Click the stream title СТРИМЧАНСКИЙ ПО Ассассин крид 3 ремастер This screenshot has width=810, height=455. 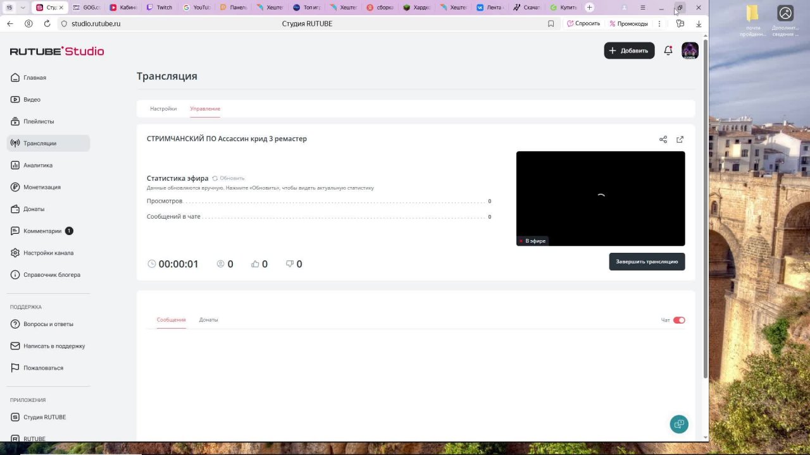[x=227, y=139]
